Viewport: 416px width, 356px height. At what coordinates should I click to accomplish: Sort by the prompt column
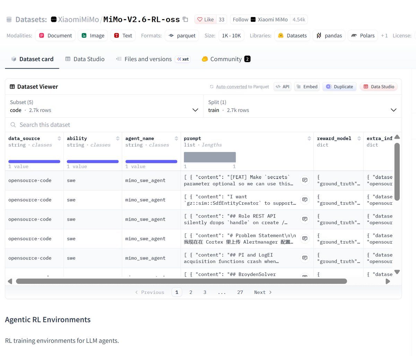coord(309,138)
